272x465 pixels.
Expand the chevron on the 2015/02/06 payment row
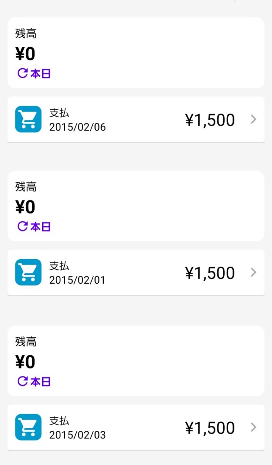point(253,119)
